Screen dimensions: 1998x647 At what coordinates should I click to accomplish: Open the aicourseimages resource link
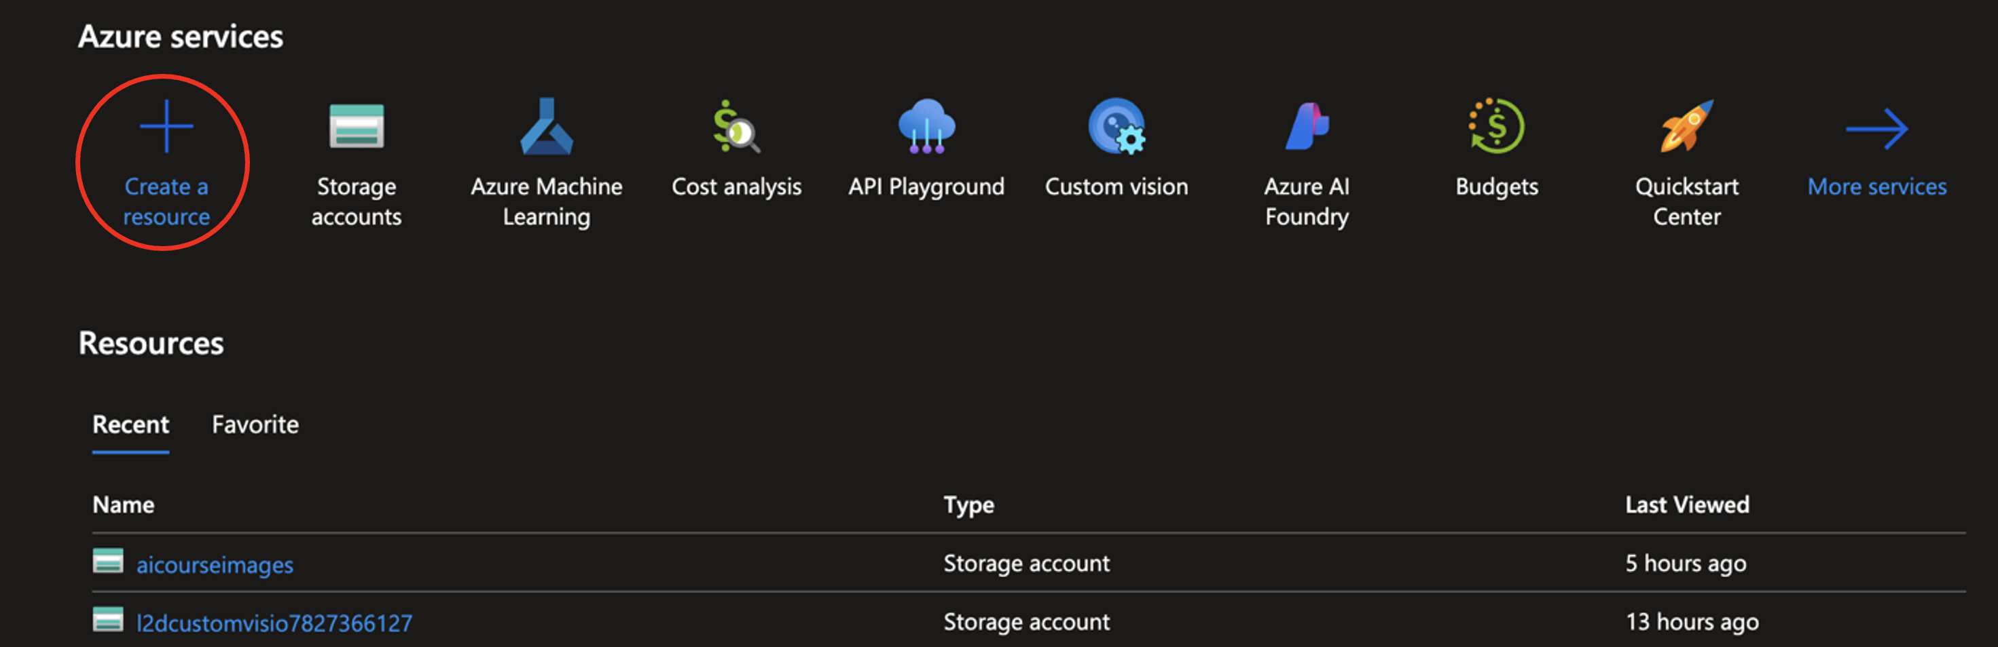pyautogui.click(x=215, y=565)
